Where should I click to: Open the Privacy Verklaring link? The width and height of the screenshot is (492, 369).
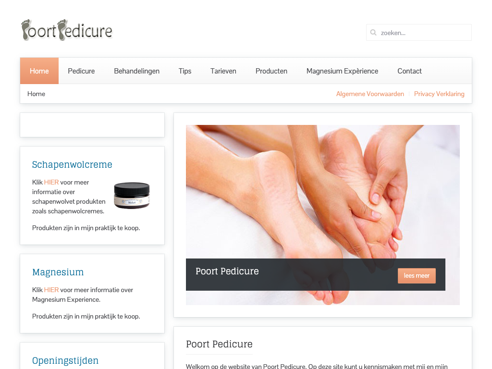point(439,94)
